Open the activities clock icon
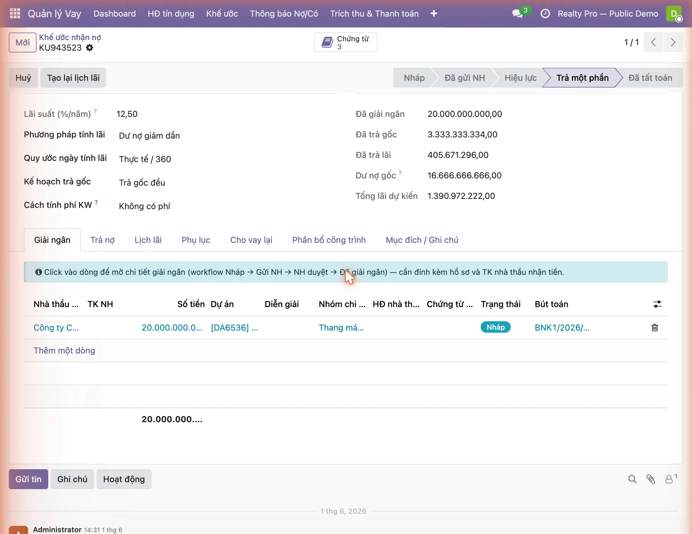This screenshot has width=692, height=534. coord(545,14)
